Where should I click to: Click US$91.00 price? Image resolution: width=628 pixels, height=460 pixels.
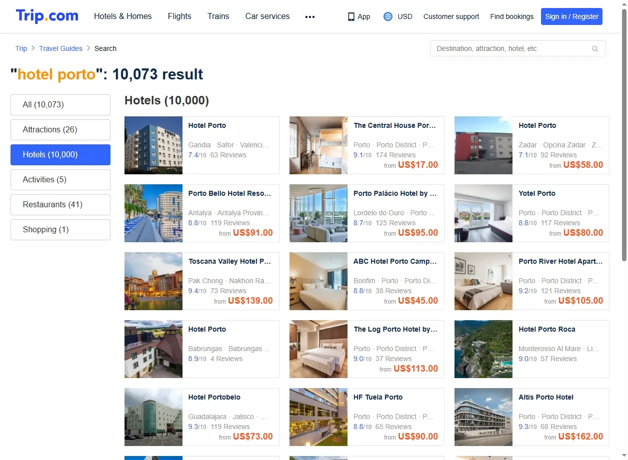[253, 233]
